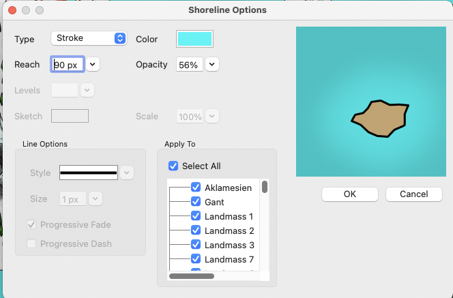The width and height of the screenshot is (453, 298).
Task: Toggle the Select All checkbox
Action: pyautogui.click(x=173, y=166)
